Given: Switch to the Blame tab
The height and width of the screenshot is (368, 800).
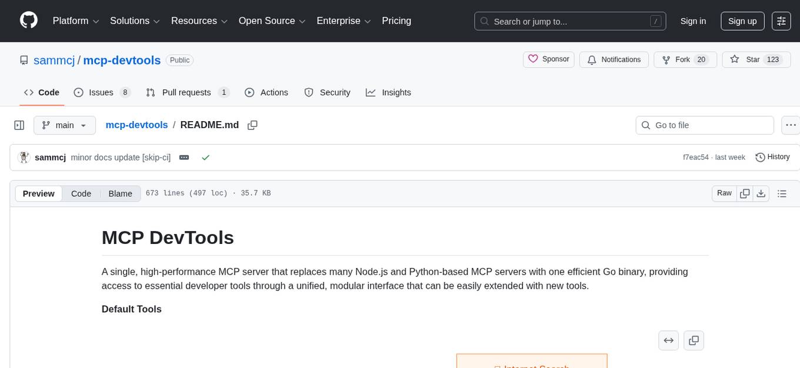Looking at the screenshot, I should click(x=120, y=193).
